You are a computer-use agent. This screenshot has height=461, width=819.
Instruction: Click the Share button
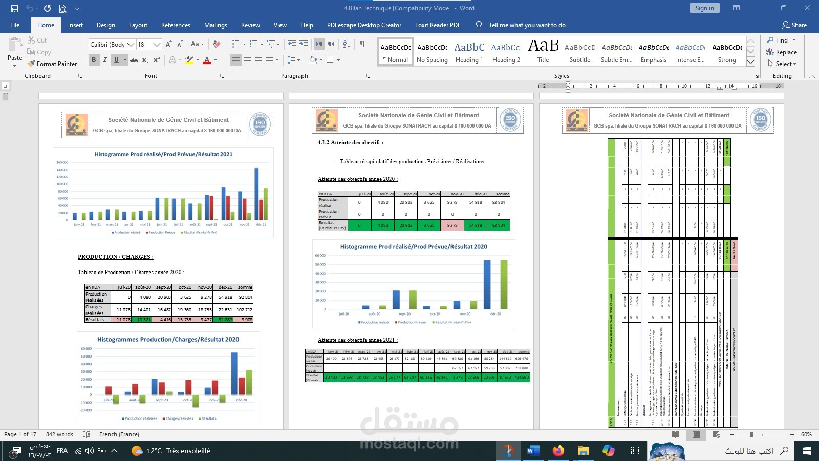(x=794, y=25)
